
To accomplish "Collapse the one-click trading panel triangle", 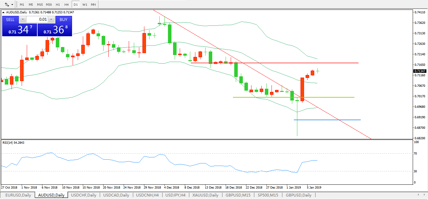I will coord(4,12).
